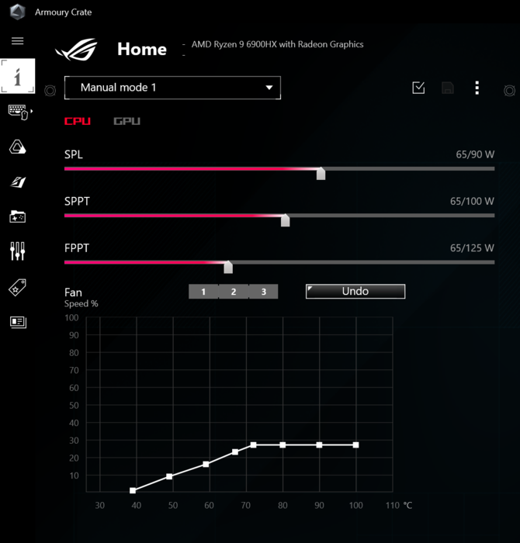Image resolution: width=520 pixels, height=543 pixels.
Task: Open the Home info sidebar icon
Action: tap(18, 76)
